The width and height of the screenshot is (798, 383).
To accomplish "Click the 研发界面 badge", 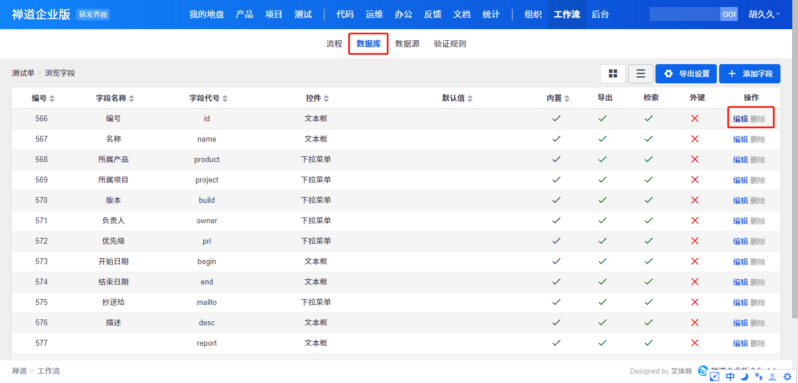I will click(x=93, y=15).
